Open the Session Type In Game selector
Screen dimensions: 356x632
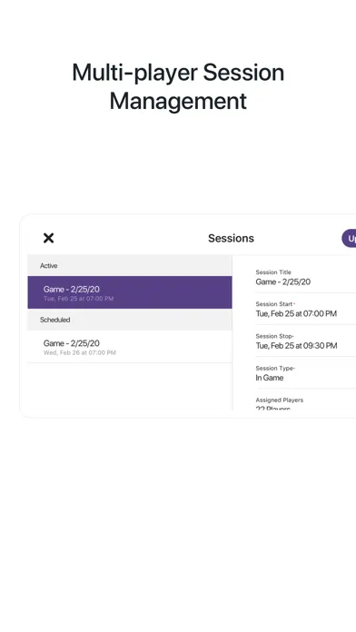click(x=306, y=373)
